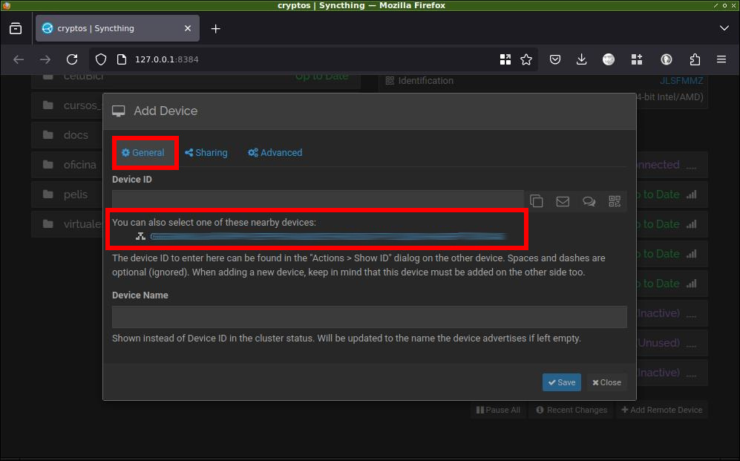The height and width of the screenshot is (461, 740).
Task: Expand the docs folder row
Action: coord(67,135)
